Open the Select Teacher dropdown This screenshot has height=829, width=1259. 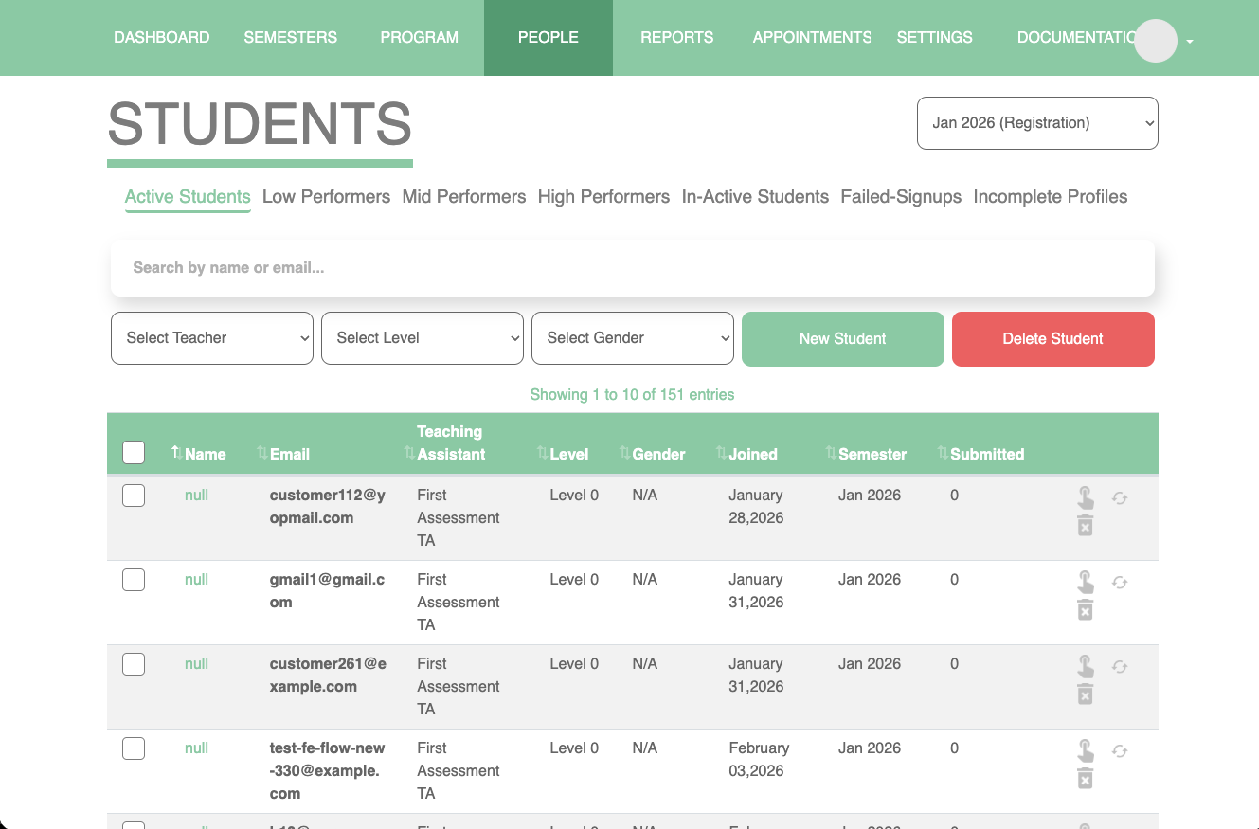[211, 337]
